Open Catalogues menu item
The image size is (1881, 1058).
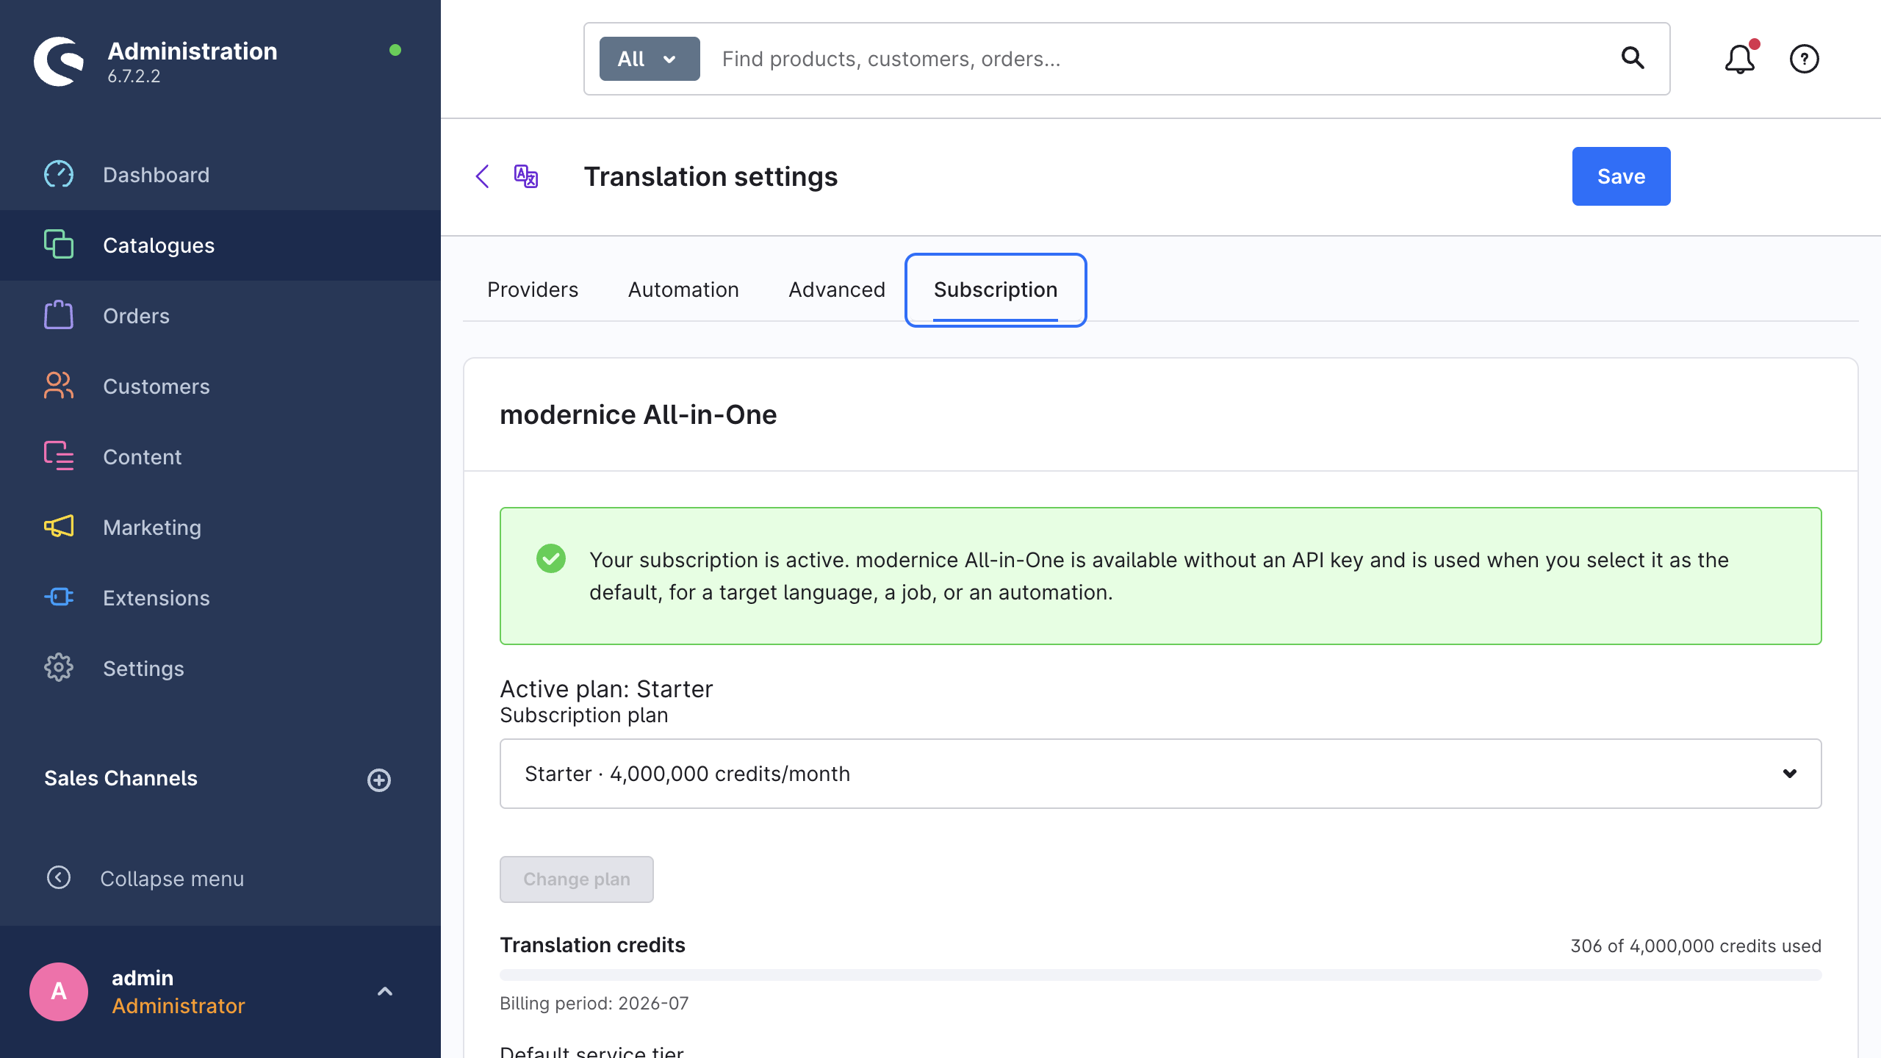(220, 245)
